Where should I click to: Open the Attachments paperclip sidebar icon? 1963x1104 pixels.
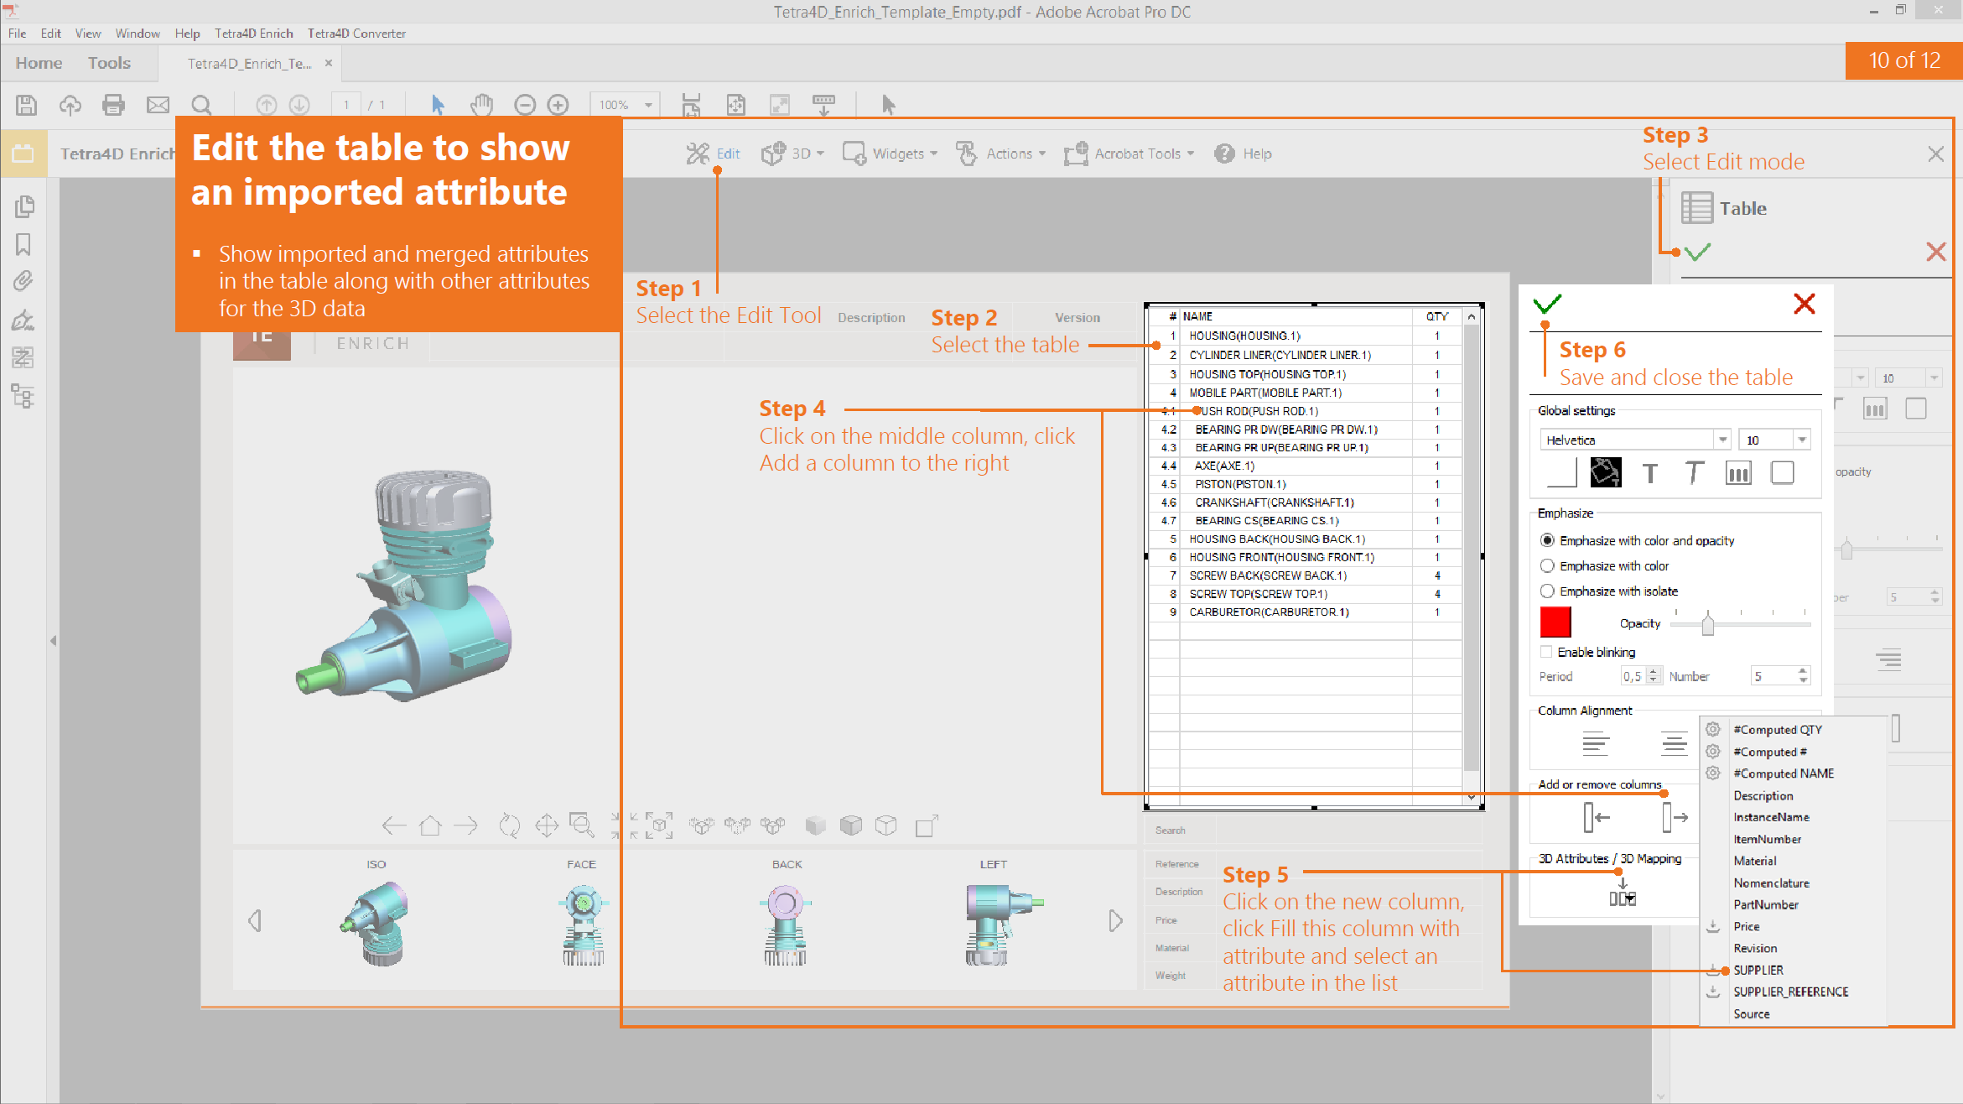pyautogui.click(x=23, y=281)
